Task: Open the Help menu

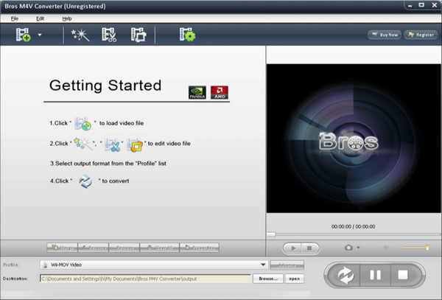Action: pyautogui.click(x=67, y=18)
